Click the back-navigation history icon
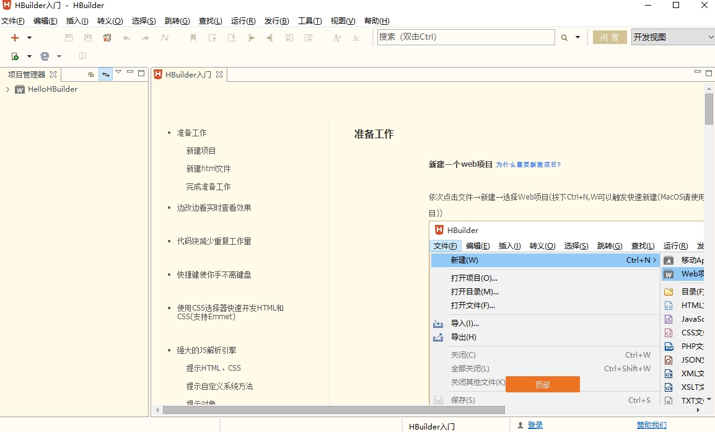 [289, 38]
